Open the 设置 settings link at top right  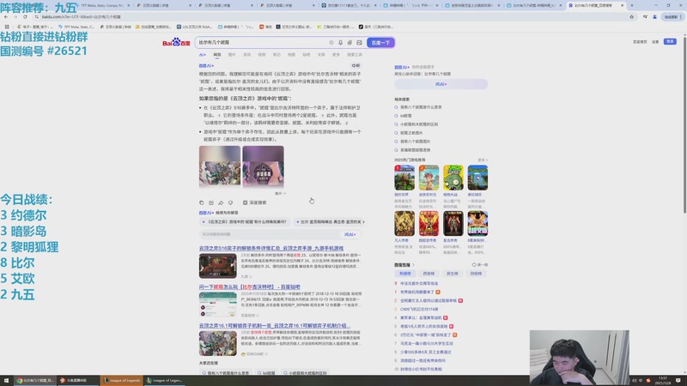[x=655, y=42]
